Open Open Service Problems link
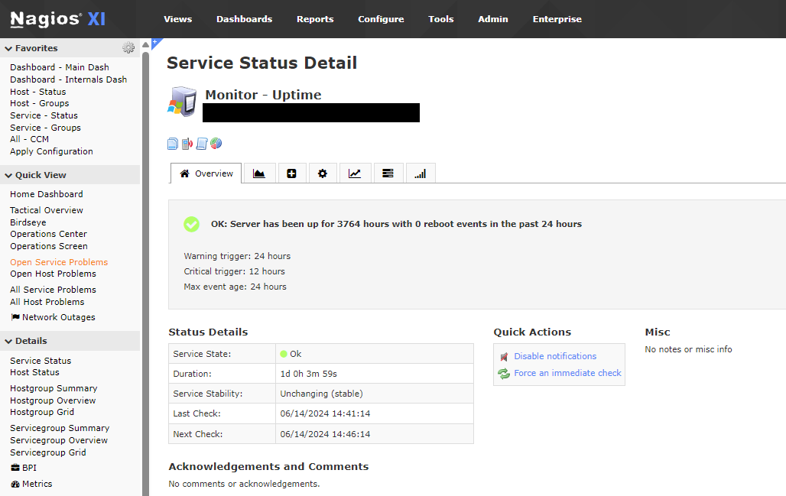786x496 pixels. pyautogui.click(x=59, y=262)
